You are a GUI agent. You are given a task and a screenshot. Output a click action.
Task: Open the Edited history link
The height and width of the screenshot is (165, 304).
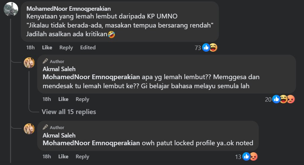tap(88, 48)
